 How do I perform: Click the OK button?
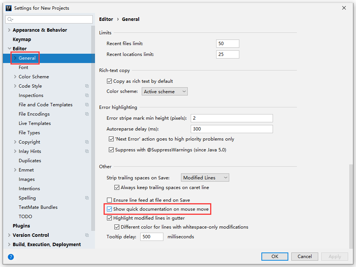pos(275,257)
